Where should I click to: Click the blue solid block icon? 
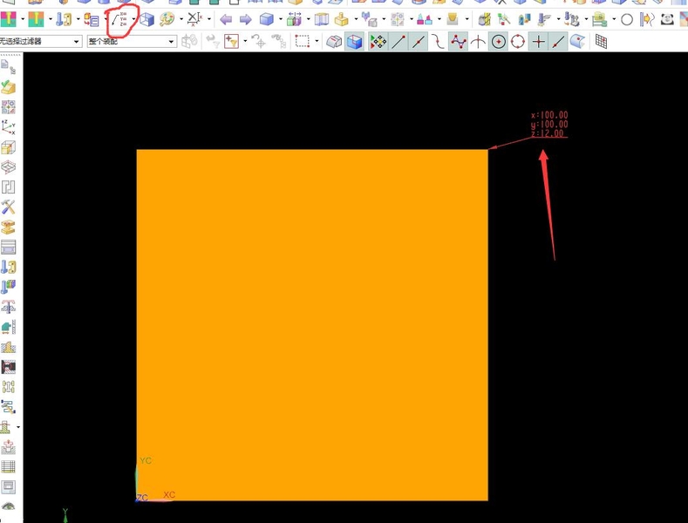click(266, 19)
